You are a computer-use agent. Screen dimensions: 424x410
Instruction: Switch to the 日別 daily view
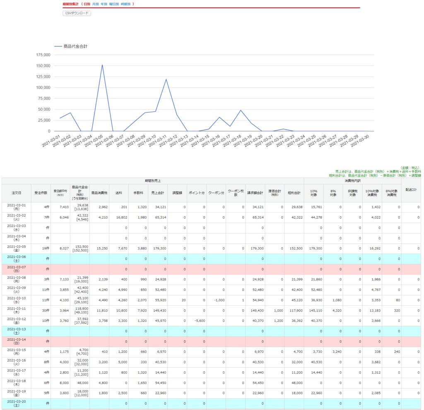(x=87, y=4)
